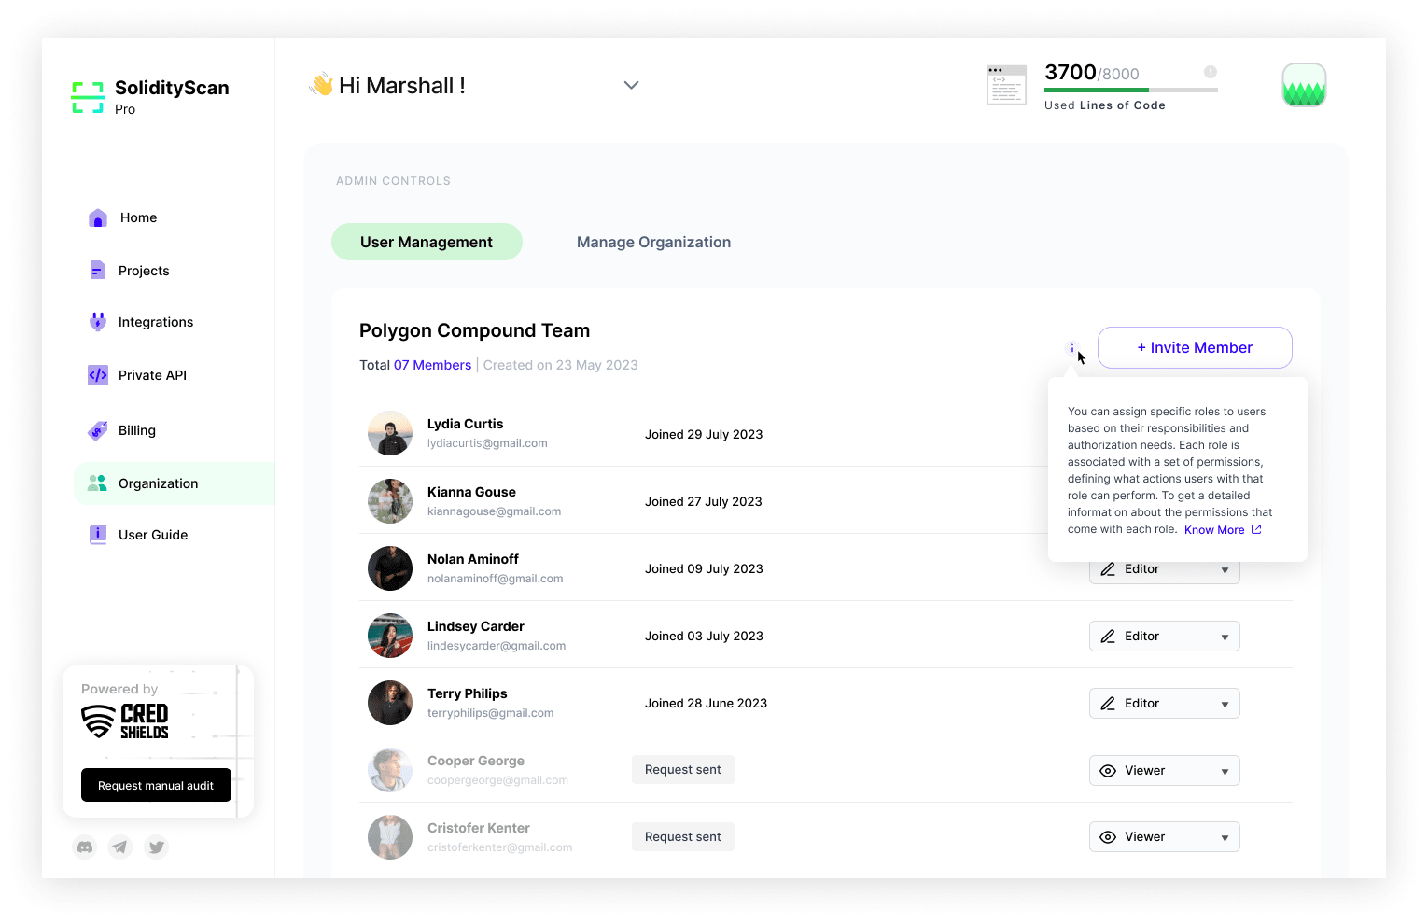Click the Viewer eye icon for Cooper George
The width and height of the screenshot is (1428, 924).
click(1108, 770)
